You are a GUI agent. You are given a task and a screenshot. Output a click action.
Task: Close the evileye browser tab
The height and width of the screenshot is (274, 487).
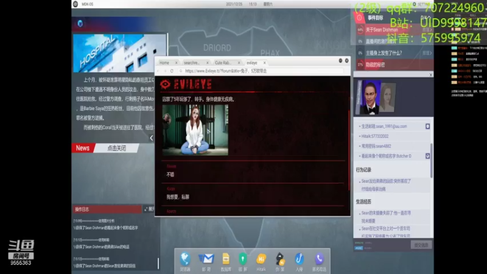click(265, 63)
